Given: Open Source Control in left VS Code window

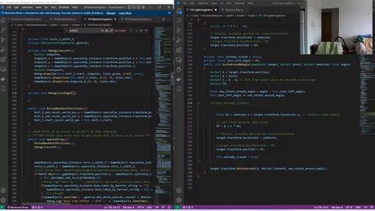Looking at the screenshot, I should coord(3,40).
